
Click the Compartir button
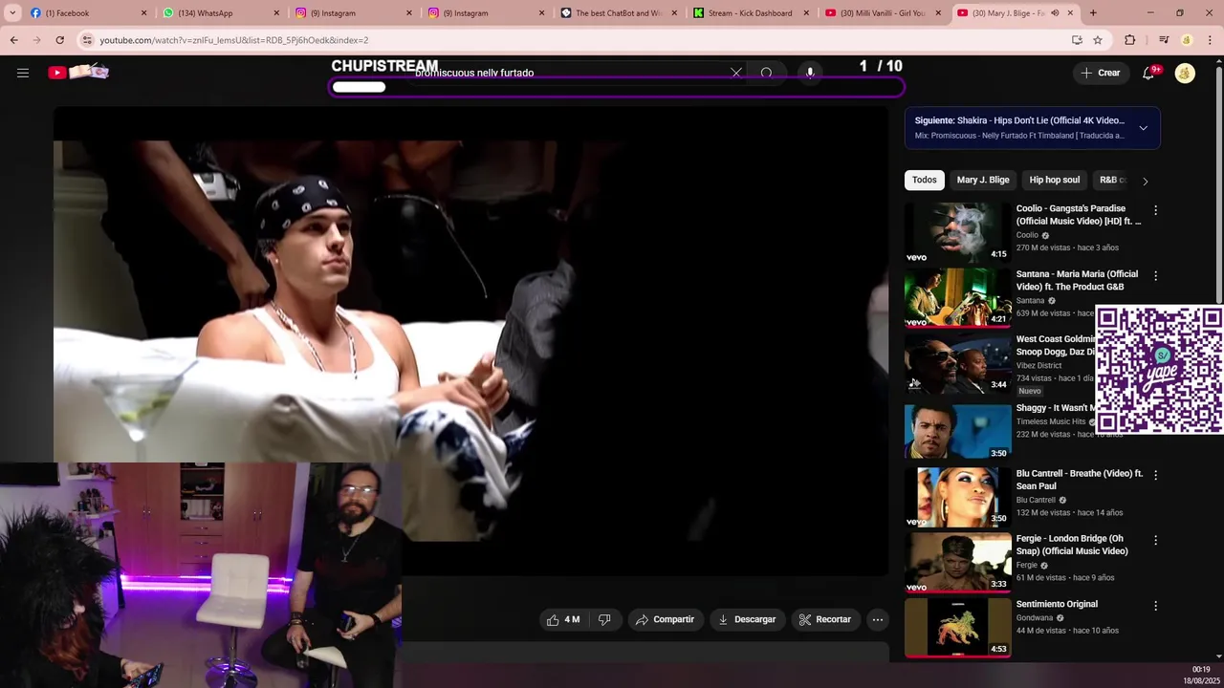click(x=666, y=619)
